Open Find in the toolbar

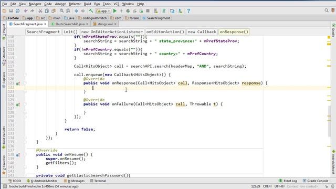click(62, 10)
